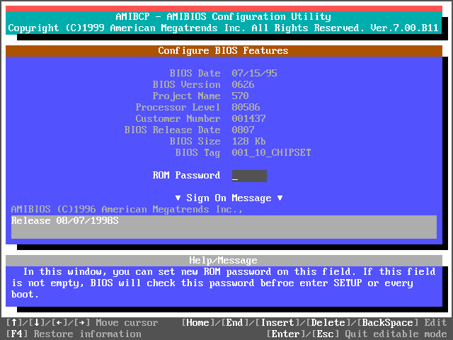Click the BIOS Date value 07/15/95
This screenshot has height=340, width=453.
(254, 74)
